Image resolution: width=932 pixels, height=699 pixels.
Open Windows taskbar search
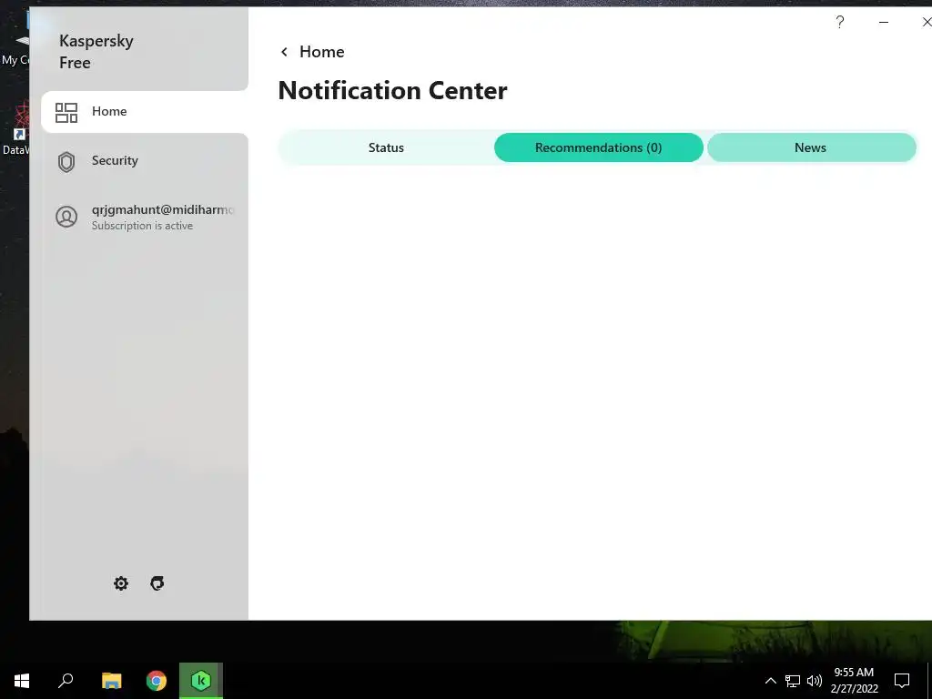(x=66, y=681)
